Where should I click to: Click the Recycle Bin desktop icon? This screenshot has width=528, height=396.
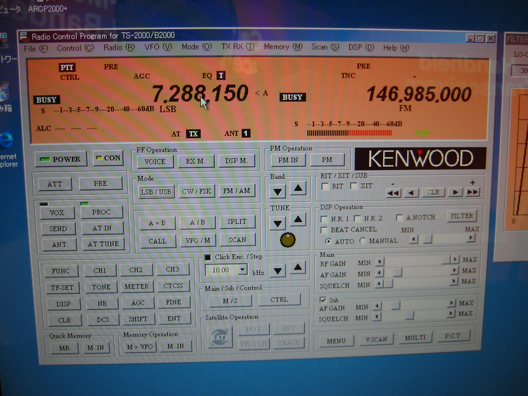pyautogui.click(x=5, y=92)
